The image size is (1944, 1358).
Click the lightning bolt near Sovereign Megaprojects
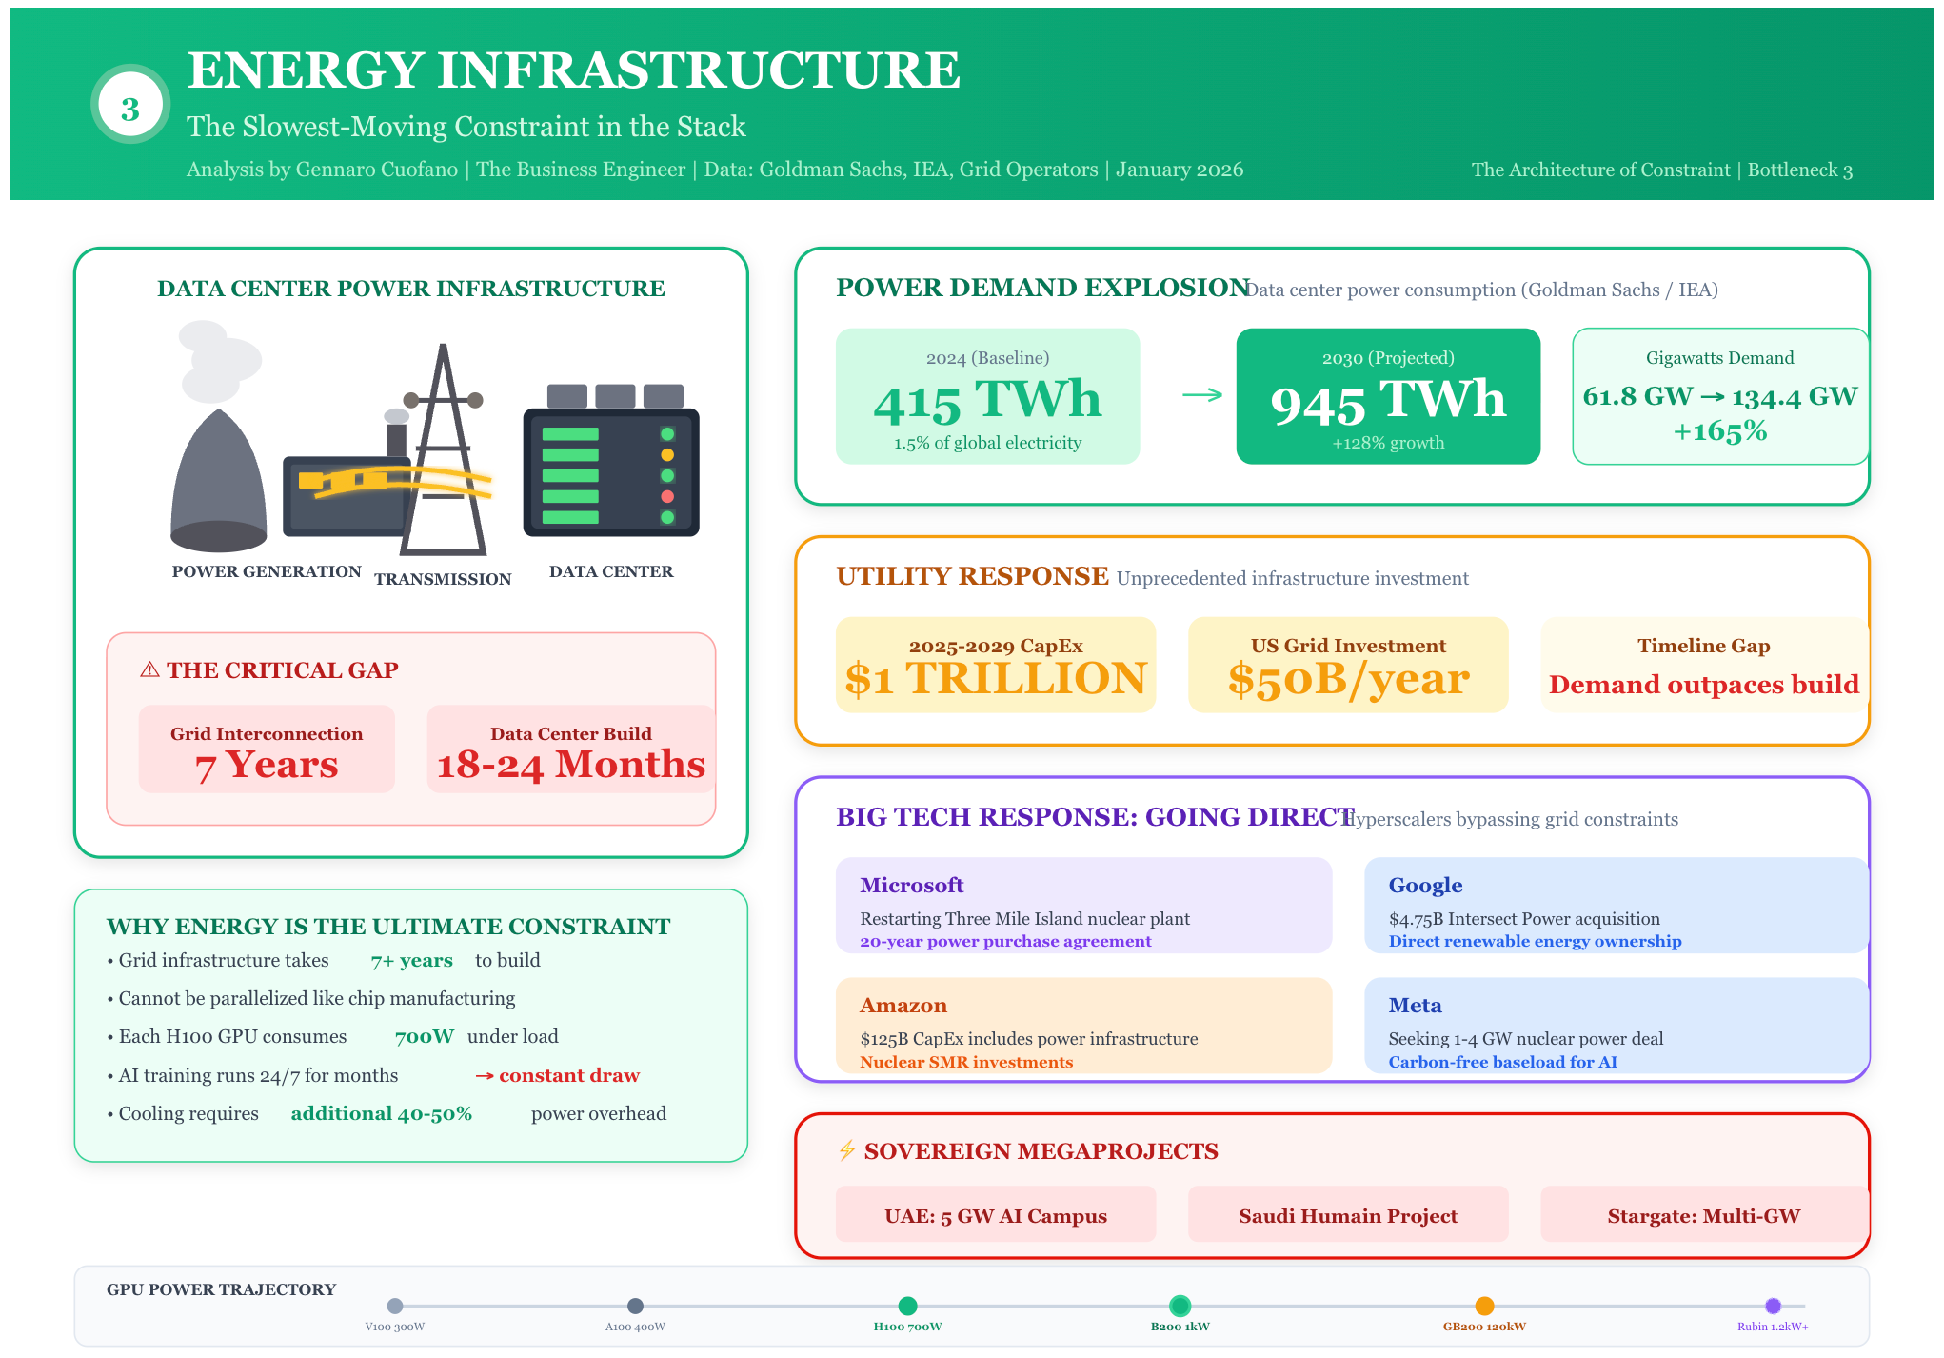[x=846, y=1150]
